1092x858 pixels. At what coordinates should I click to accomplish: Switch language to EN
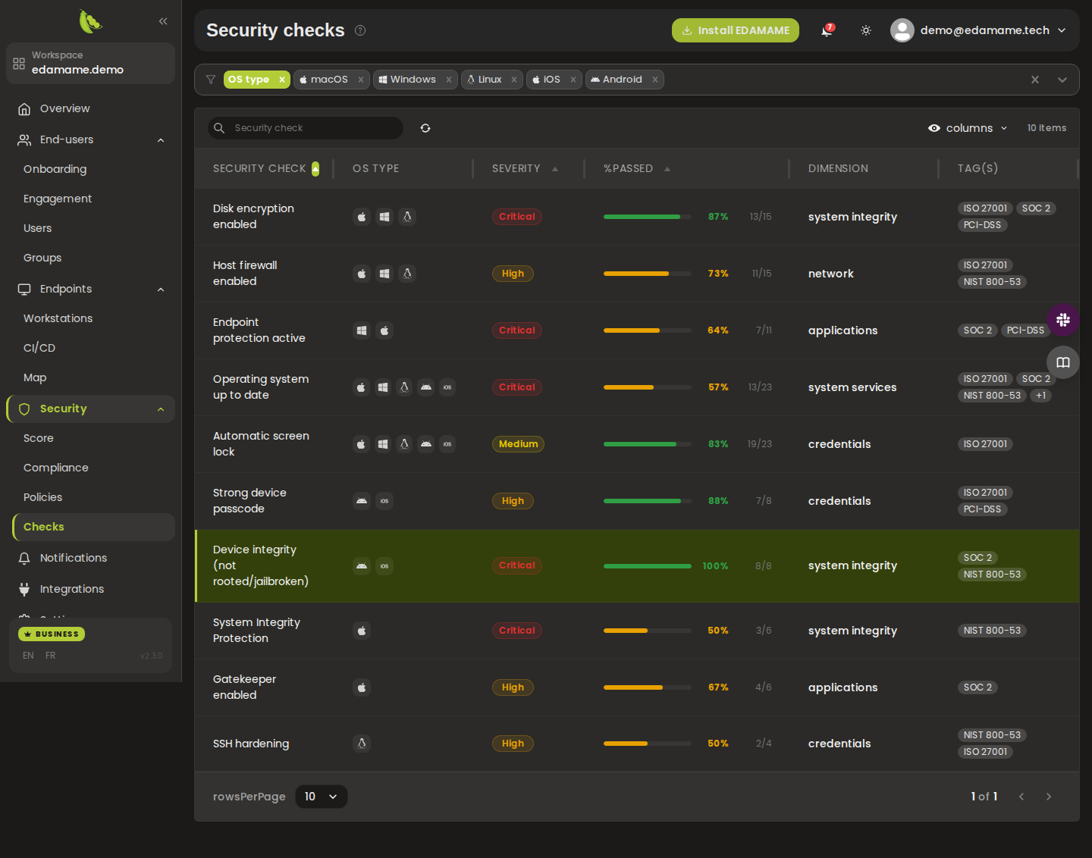click(28, 656)
